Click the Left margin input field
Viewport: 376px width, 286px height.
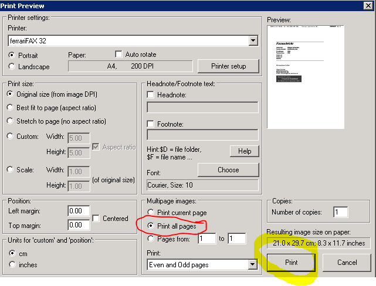click(x=78, y=211)
